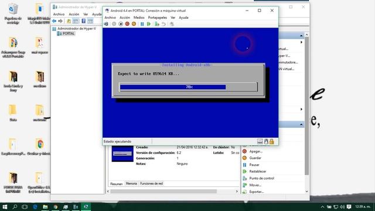Open the Portapapeles menu

pyautogui.click(x=158, y=18)
